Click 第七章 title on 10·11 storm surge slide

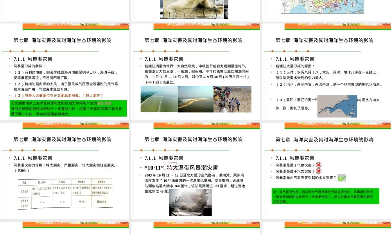[193, 139]
